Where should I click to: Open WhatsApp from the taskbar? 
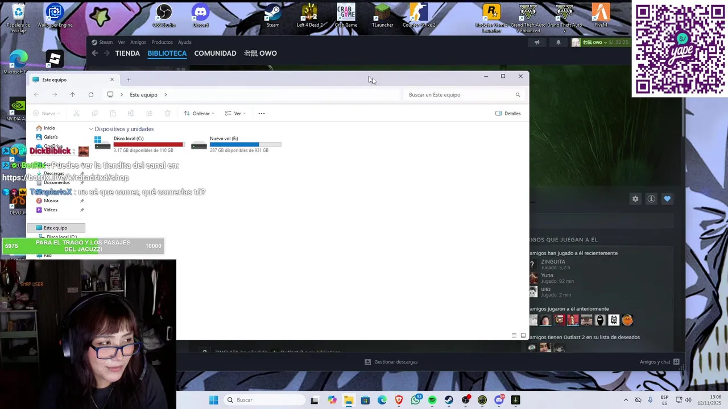click(x=416, y=400)
